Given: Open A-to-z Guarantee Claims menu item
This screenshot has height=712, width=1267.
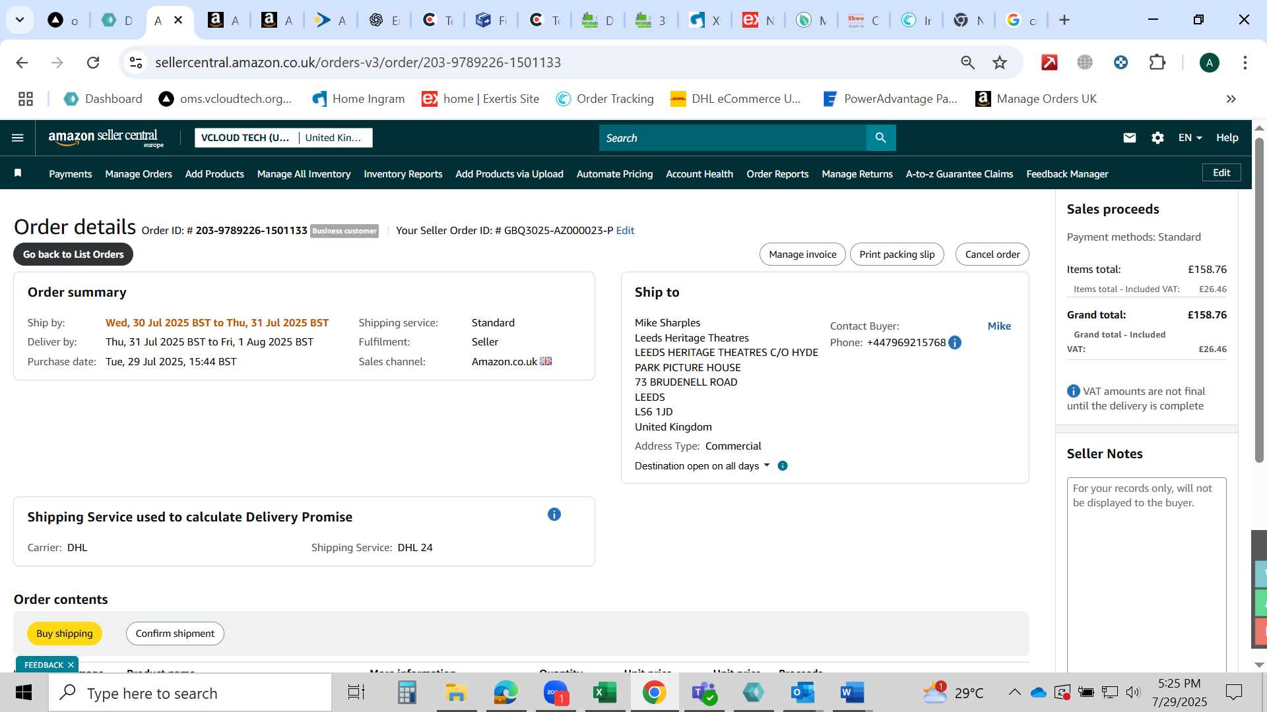Looking at the screenshot, I should pos(959,174).
